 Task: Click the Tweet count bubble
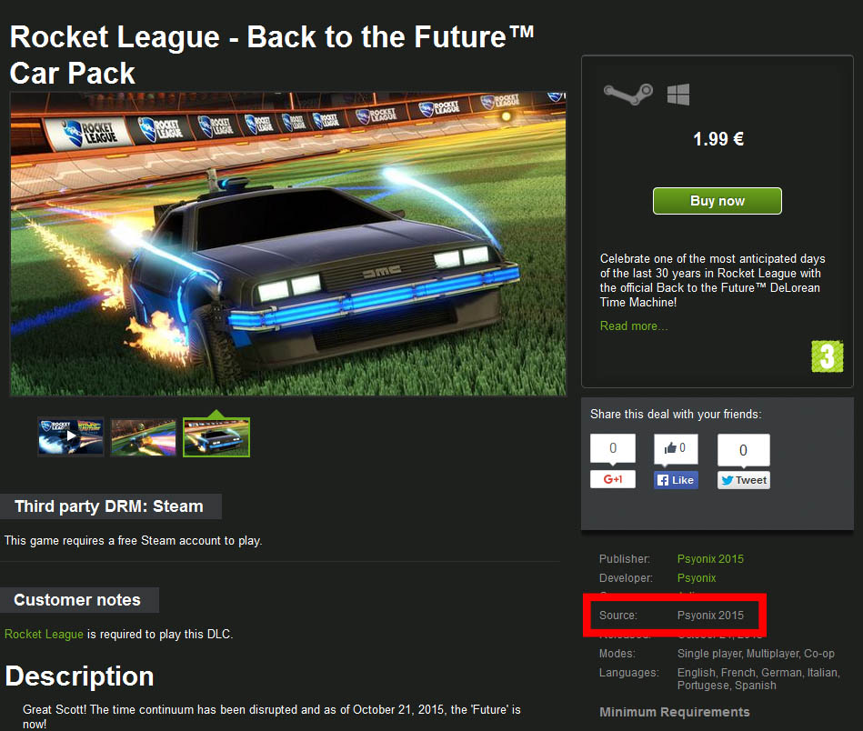coord(744,450)
